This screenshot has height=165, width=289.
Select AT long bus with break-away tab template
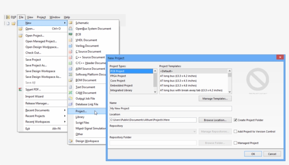coord(193,90)
